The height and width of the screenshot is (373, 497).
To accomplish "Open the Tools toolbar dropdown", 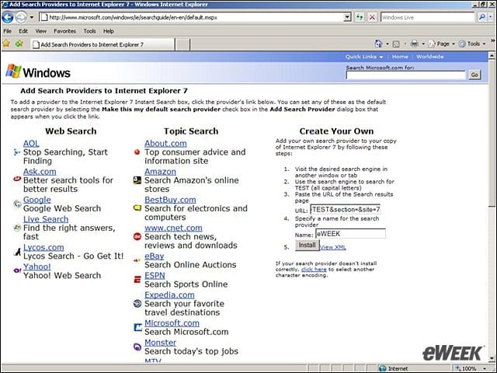I will tap(472, 44).
